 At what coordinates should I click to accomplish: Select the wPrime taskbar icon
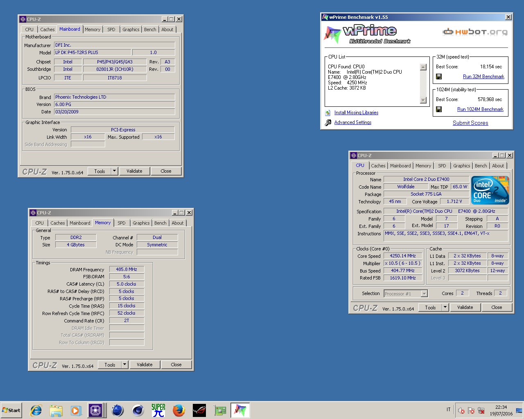(240, 410)
